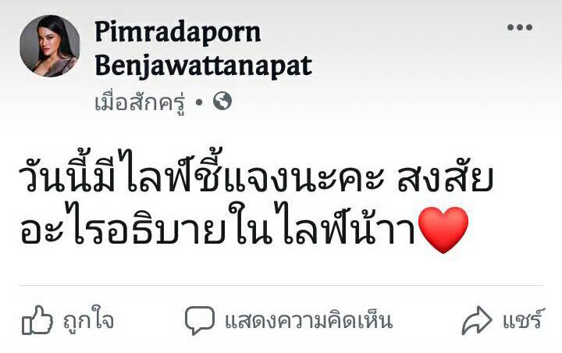This screenshot has height=353, width=562.
Task: Select the แชร์ share button
Action: pos(524,319)
